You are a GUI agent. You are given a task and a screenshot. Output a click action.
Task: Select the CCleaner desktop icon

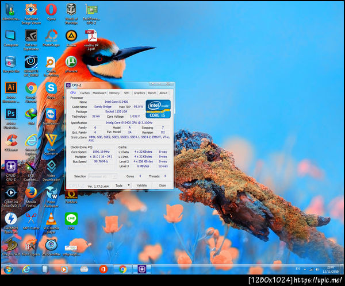[11, 143]
